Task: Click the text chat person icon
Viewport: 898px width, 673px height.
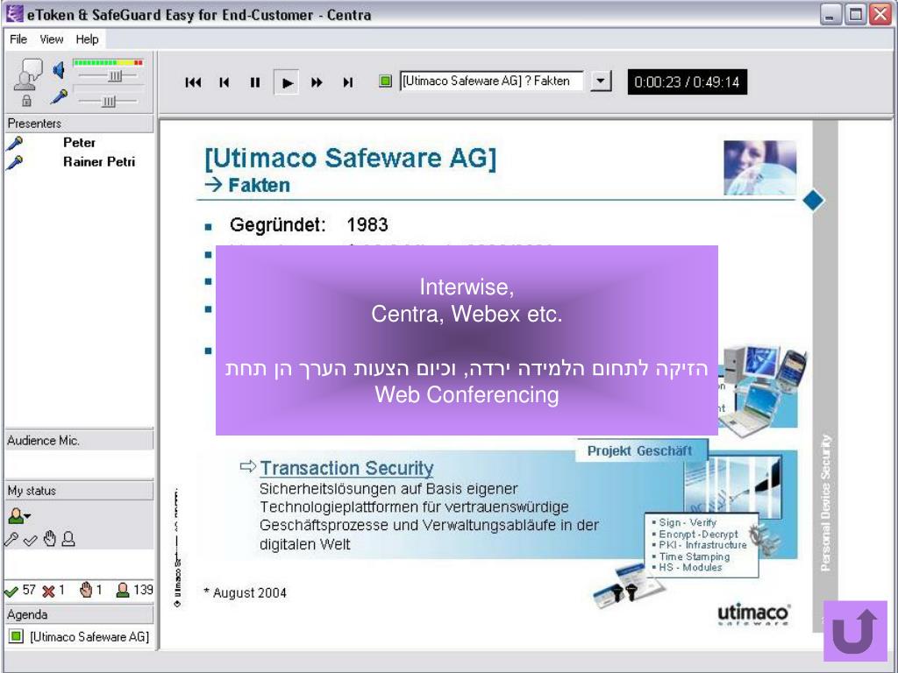Action: tap(27, 74)
